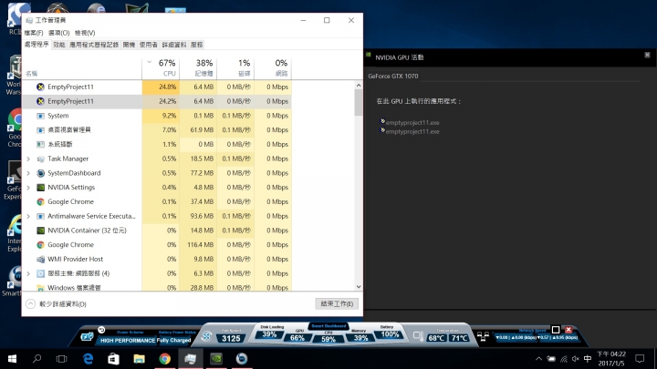Switch to the 使用者 tab
This screenshot has height=369, width=657.
pos(149,45)
